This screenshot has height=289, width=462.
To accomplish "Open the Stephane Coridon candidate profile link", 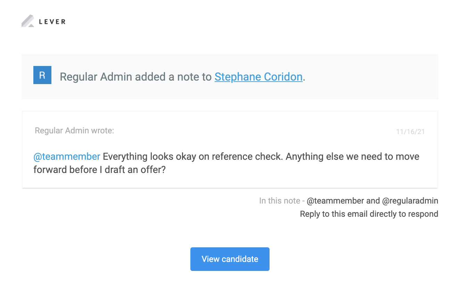I will (258, 76).
